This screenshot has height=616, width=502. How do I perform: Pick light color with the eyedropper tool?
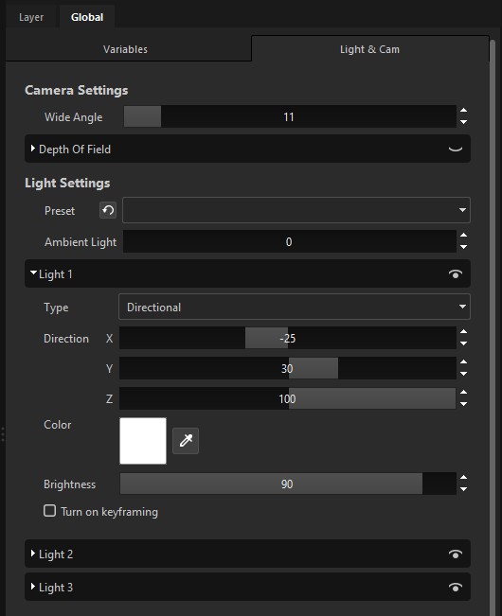[186, 441]
